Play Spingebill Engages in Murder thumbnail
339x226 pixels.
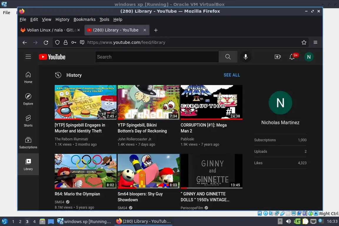(86, 102)
